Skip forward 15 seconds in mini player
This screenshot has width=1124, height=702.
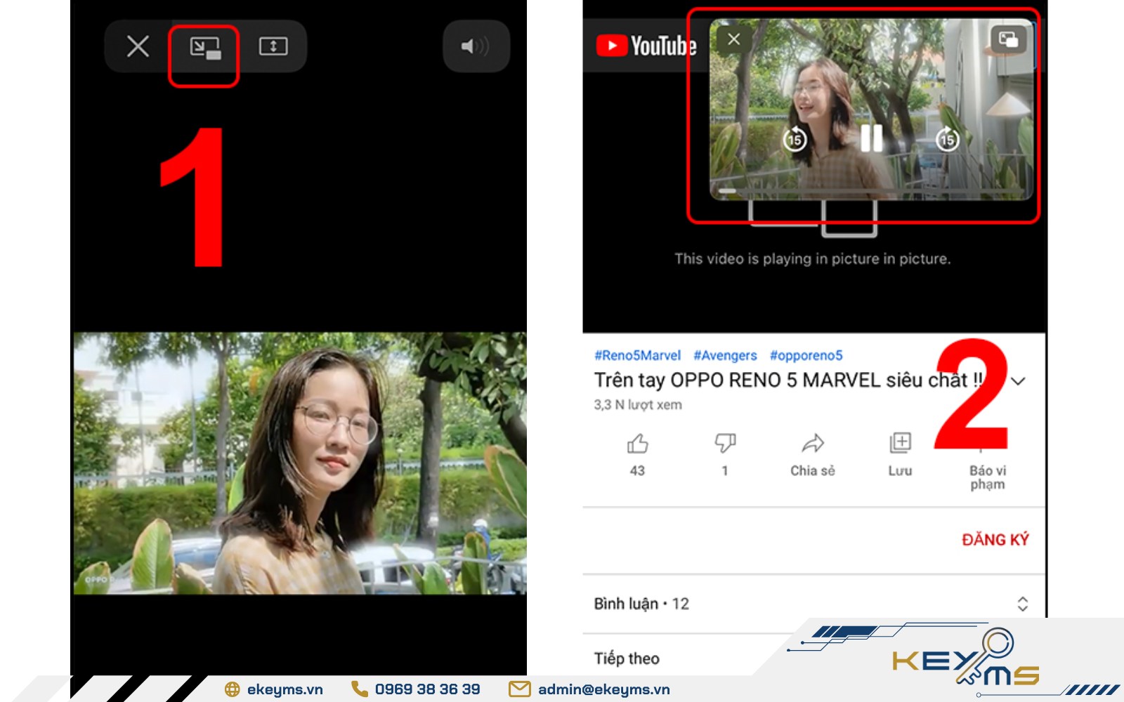pyautogui.click(x=948, y=139)
